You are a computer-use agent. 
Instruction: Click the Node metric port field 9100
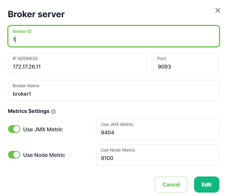click(x=158, y=155)
